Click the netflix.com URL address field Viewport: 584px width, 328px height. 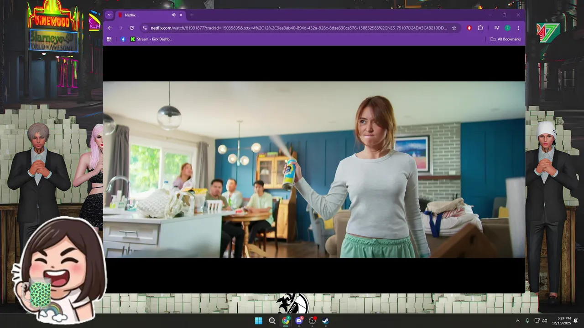pyautogui.click(x=299, y=28)
